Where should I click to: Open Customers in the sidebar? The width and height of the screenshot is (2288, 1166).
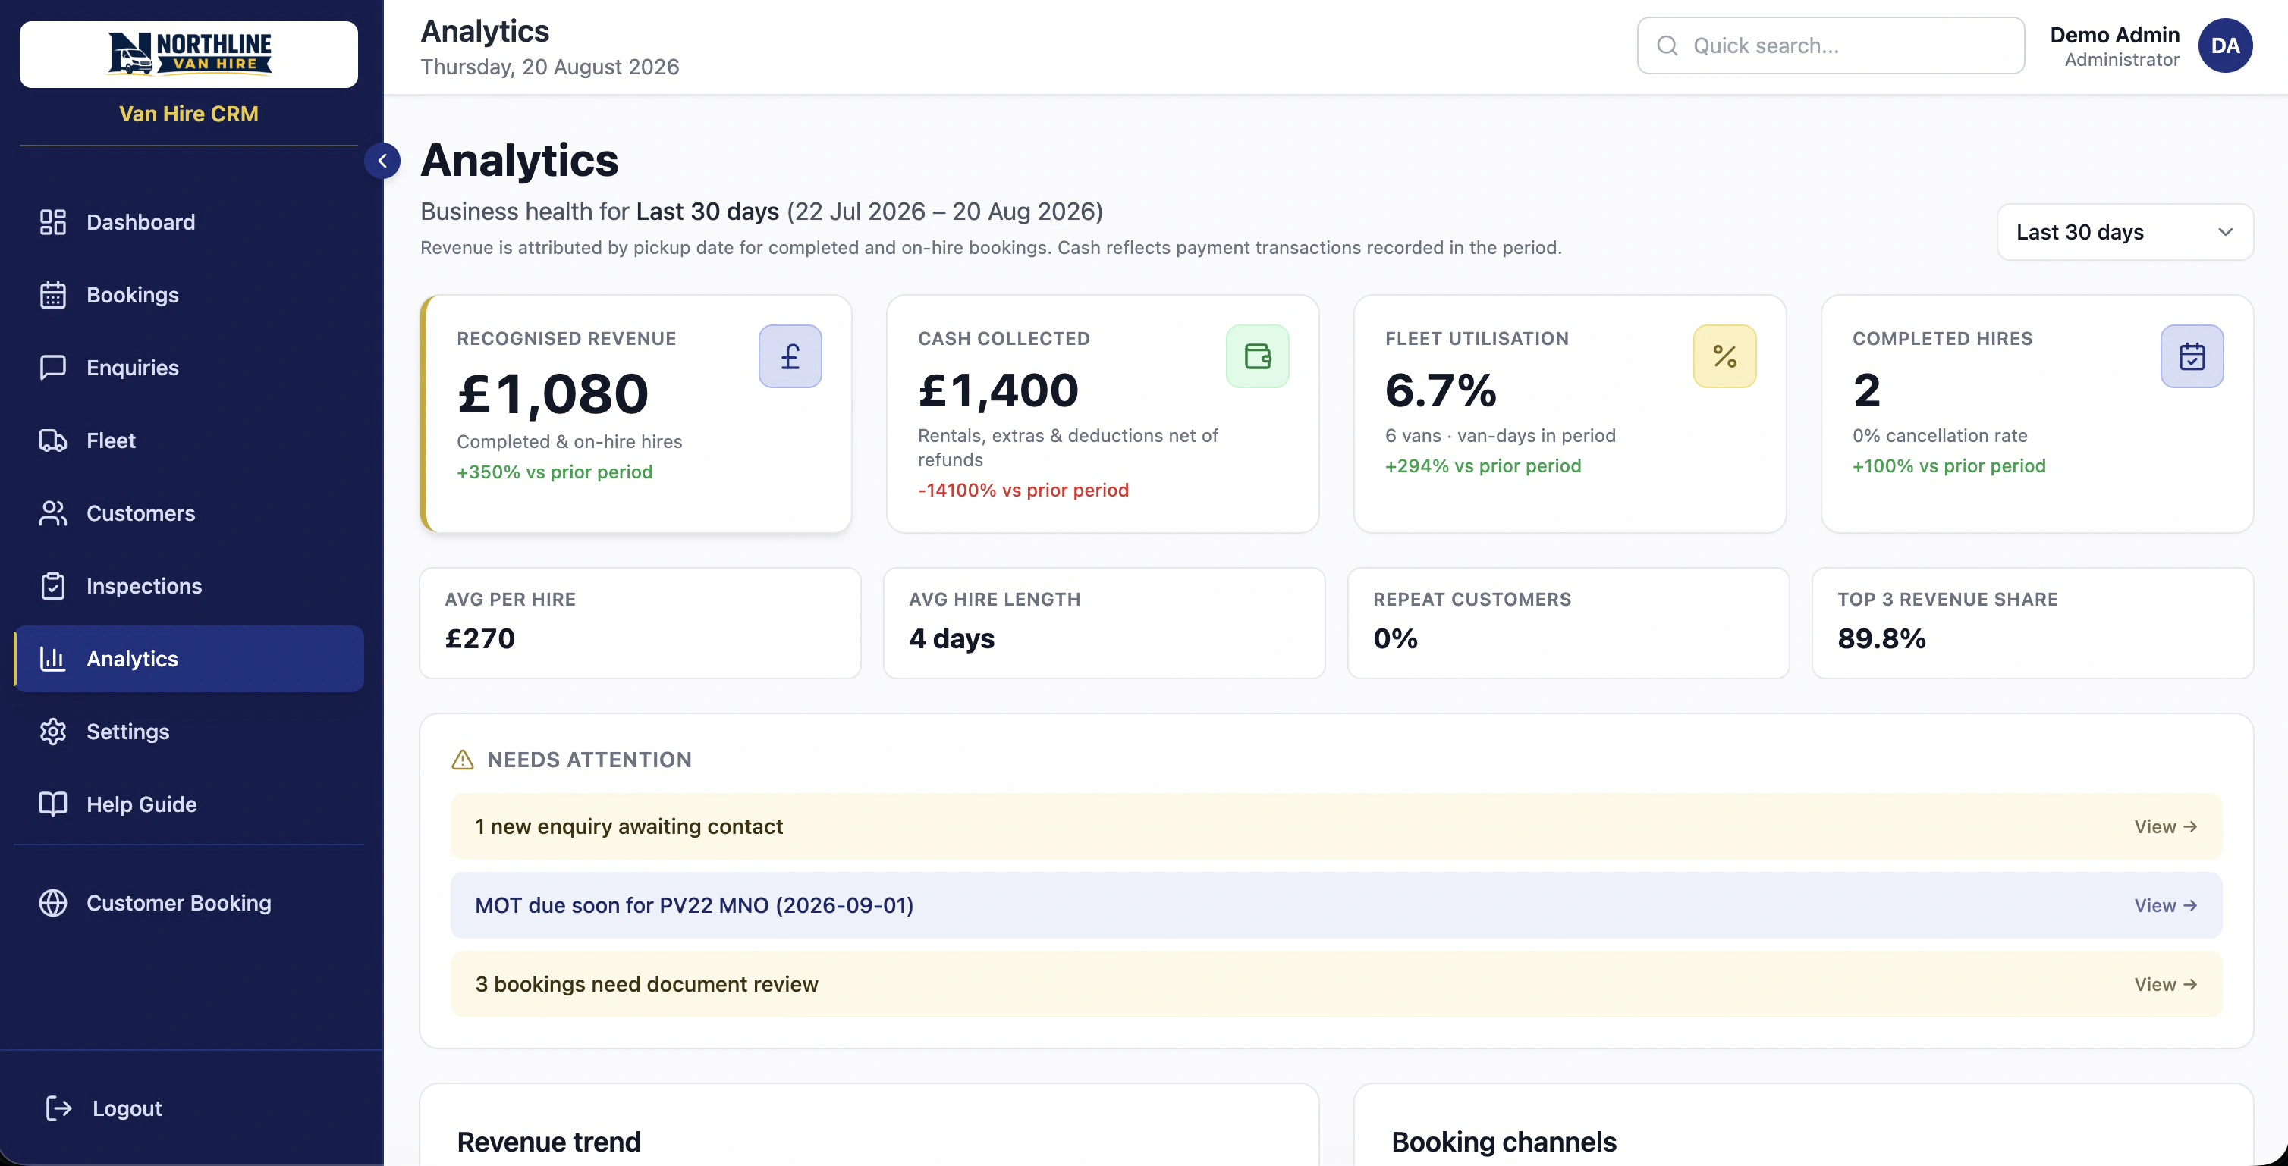188,513
